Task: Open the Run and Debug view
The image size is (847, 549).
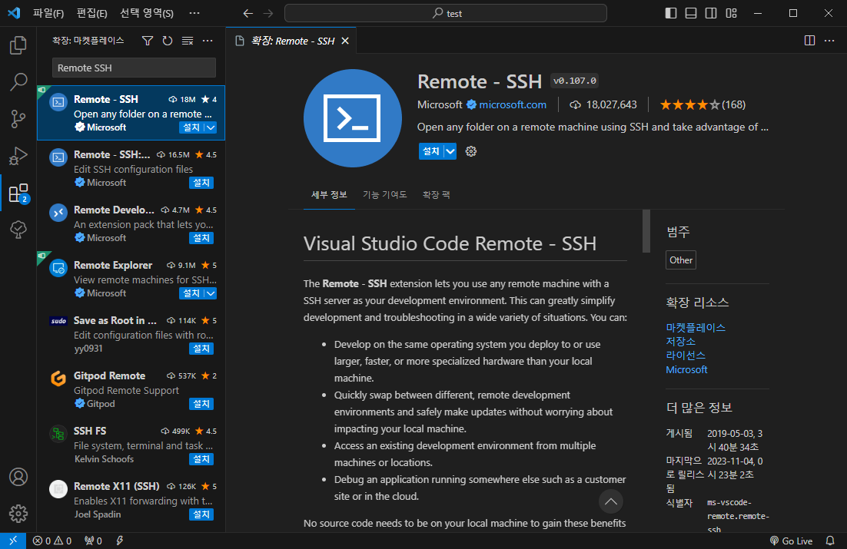Action: [x=18, y=155]
